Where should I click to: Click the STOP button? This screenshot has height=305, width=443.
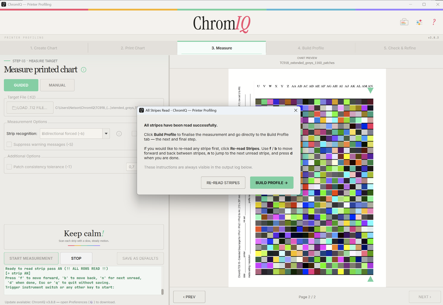tap(76, 258)
